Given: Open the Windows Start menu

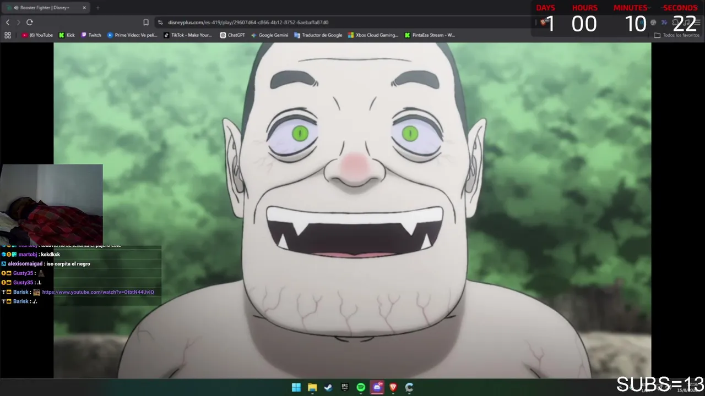Looking at the screenshot, I should 296,387.
